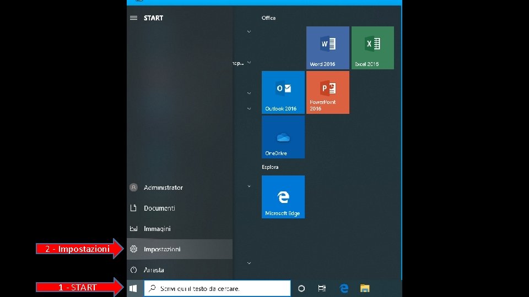Open Cortana circle icon in taskbar
529x297 pixels.
[x=301, y=289]
